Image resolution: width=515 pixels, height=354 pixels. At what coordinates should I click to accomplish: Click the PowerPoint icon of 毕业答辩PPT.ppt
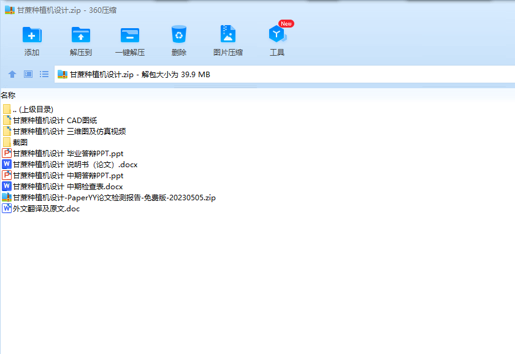click(7, 153)
